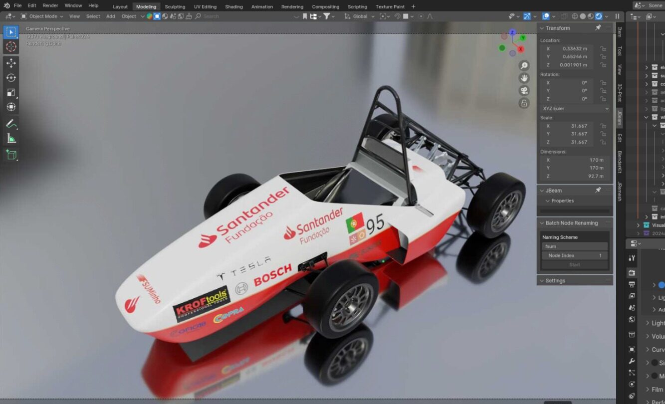Click the pan view hand icon

pos(524,78)
